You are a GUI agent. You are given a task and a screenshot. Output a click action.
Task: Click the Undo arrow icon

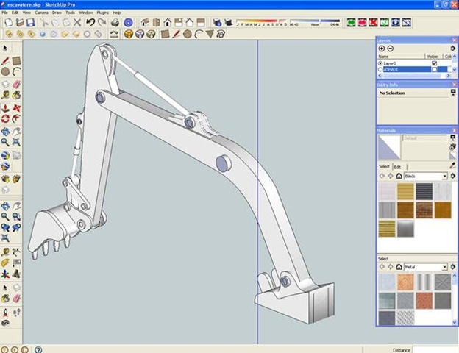(90, 23)
